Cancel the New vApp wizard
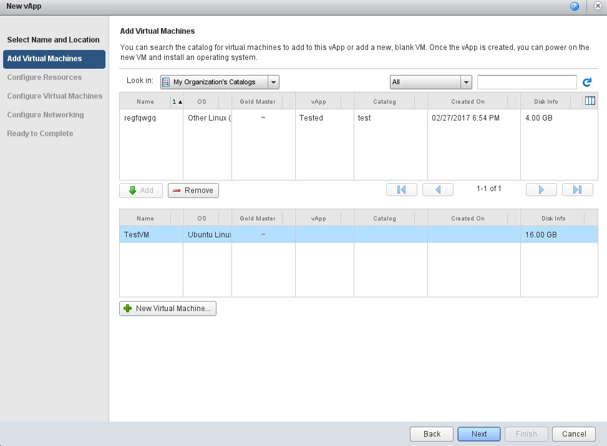The width and height of the screenshot is (607, 446). click(x=574, y=434)
